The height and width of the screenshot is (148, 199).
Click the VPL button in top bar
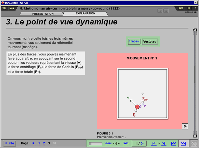(5, 9)
